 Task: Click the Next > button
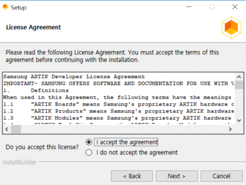pyautogui.click(x=176, y=176)
